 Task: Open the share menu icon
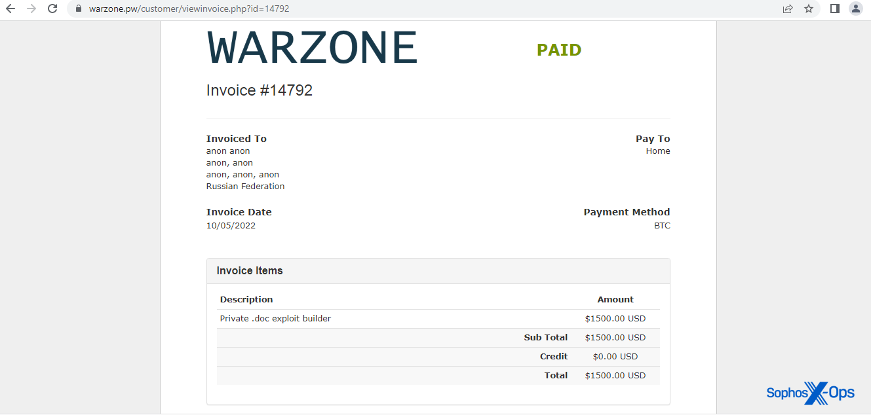click(x=788, y=9)
